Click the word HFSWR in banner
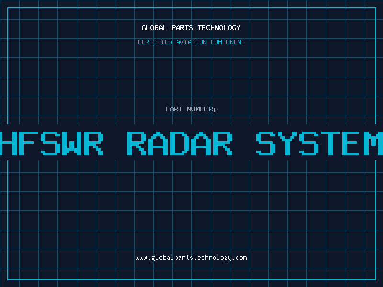The image size is (383, 287). point(52,143)
